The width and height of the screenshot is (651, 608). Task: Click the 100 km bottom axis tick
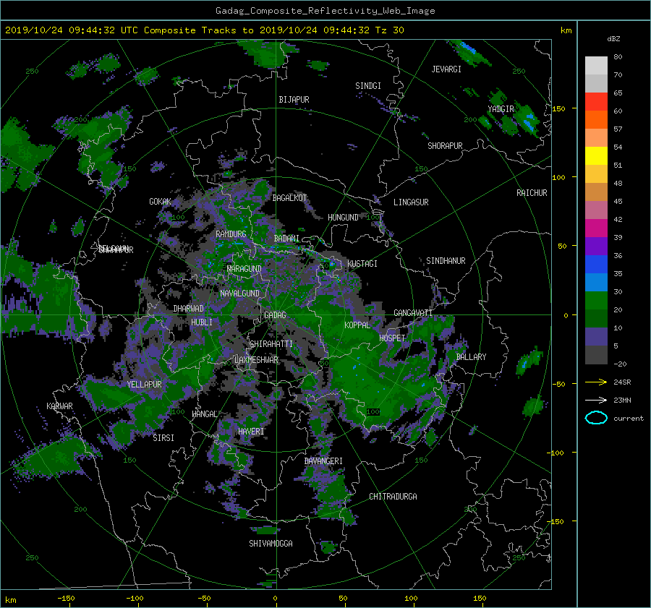point(411,598)
